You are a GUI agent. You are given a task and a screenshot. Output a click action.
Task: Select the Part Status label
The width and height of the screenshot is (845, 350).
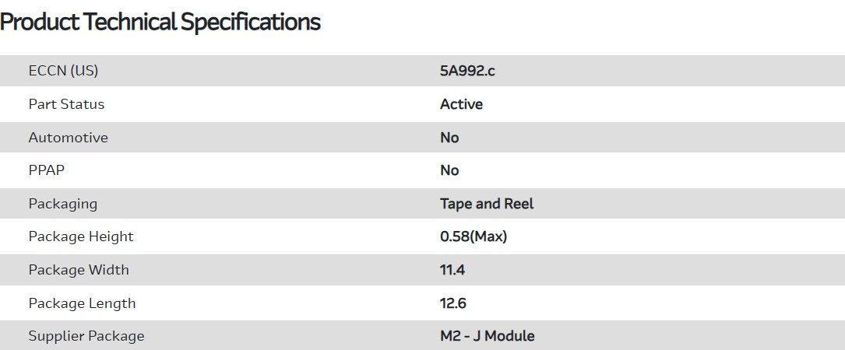tap(66, 104)
